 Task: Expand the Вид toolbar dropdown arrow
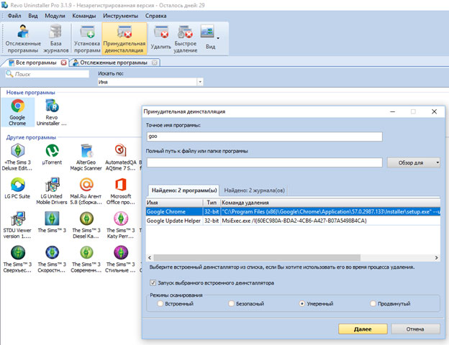(x=218, y=38)
